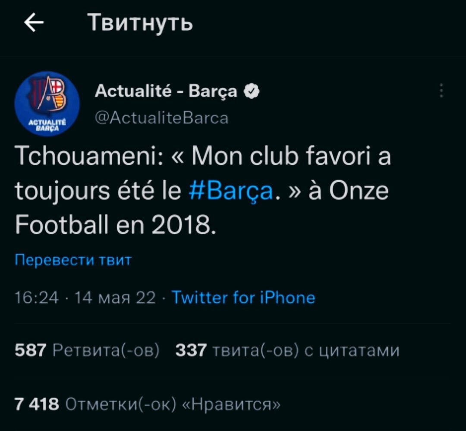Screen dimensions: 466x431
Task: Click the ACTUALITÉ BARÇA text in the logo
Action: 47,125
